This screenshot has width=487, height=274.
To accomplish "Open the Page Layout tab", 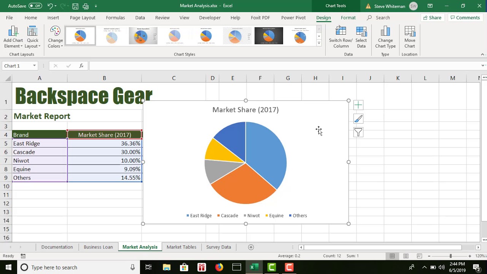I will [83, 18].
